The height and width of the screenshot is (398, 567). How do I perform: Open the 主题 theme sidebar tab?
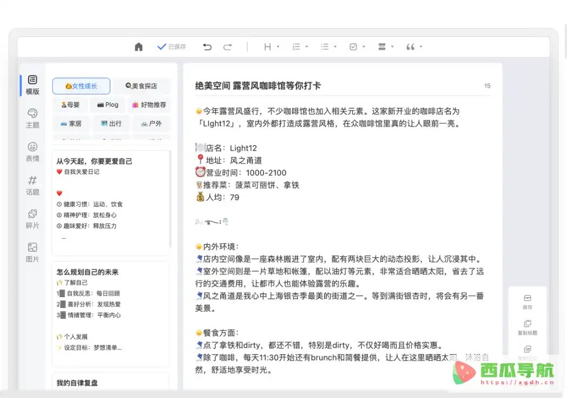(x=32, y=119)
